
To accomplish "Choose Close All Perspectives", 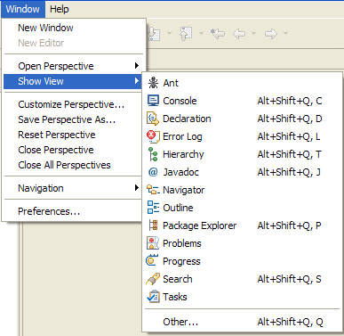I will [x=74, y=165].
